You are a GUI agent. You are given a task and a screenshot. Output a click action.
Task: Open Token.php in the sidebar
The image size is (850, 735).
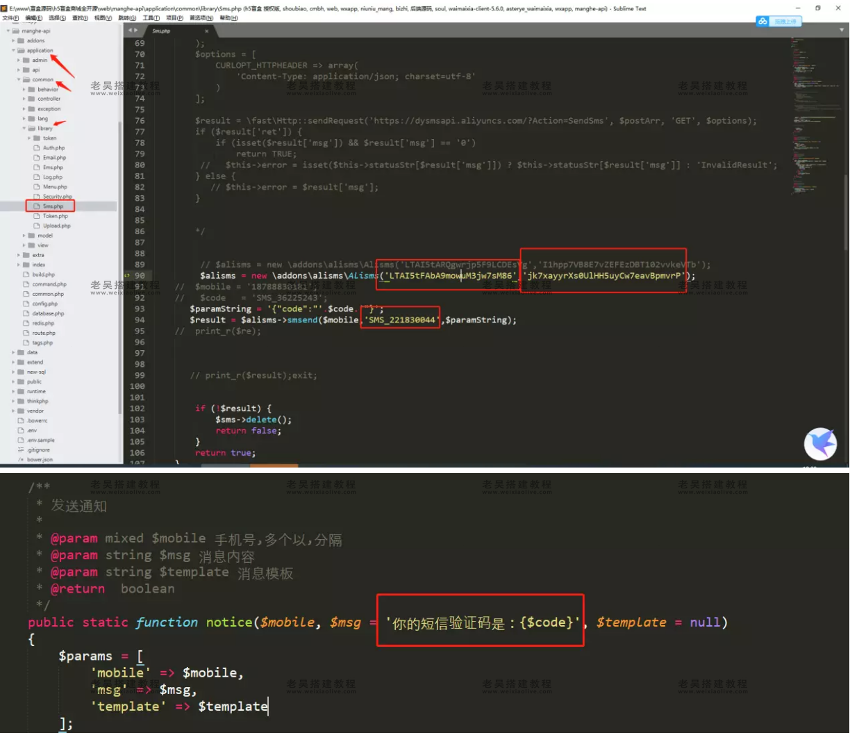55,216
